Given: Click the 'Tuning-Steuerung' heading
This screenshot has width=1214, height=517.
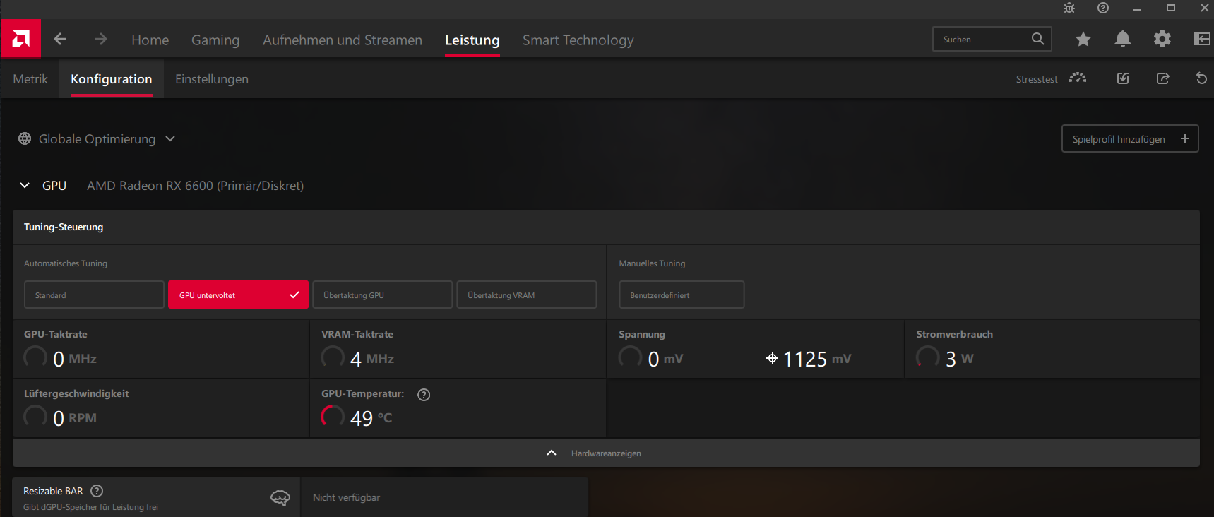Looking at the screenshot, I should click(64, 227).
